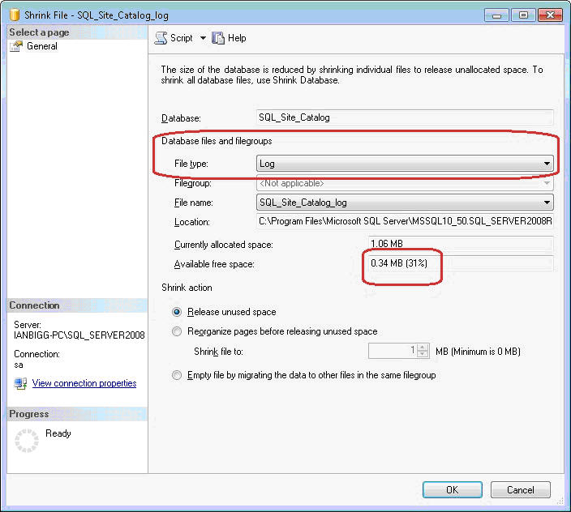The width and height of the screenshot is (571, 512).
Task: Select Release unused space option
Action: click(177, 312)
